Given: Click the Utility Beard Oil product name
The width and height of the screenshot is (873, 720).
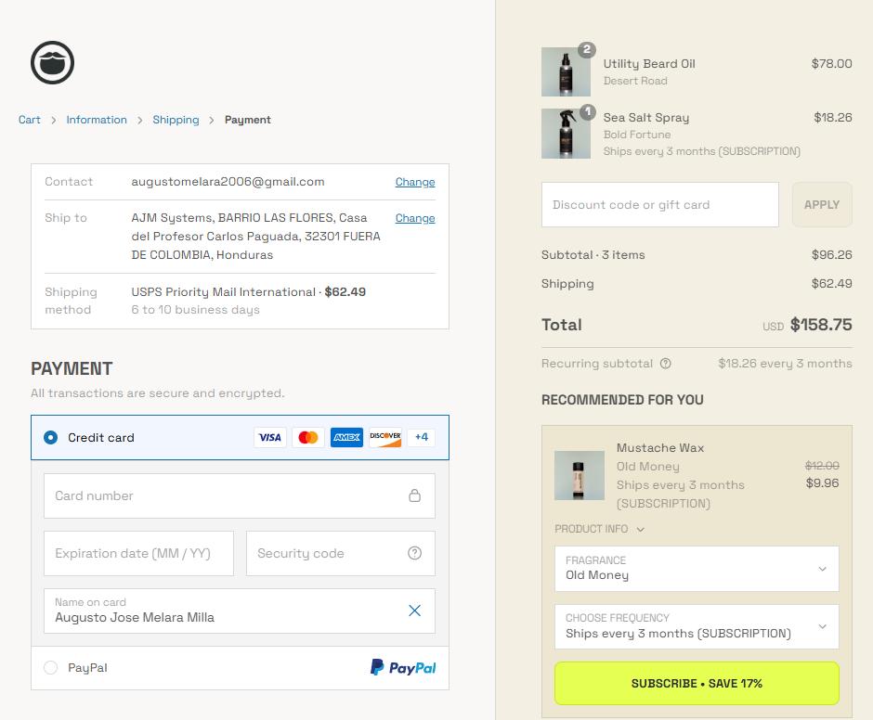Looking at the screenshot, I should coord(649,63).
